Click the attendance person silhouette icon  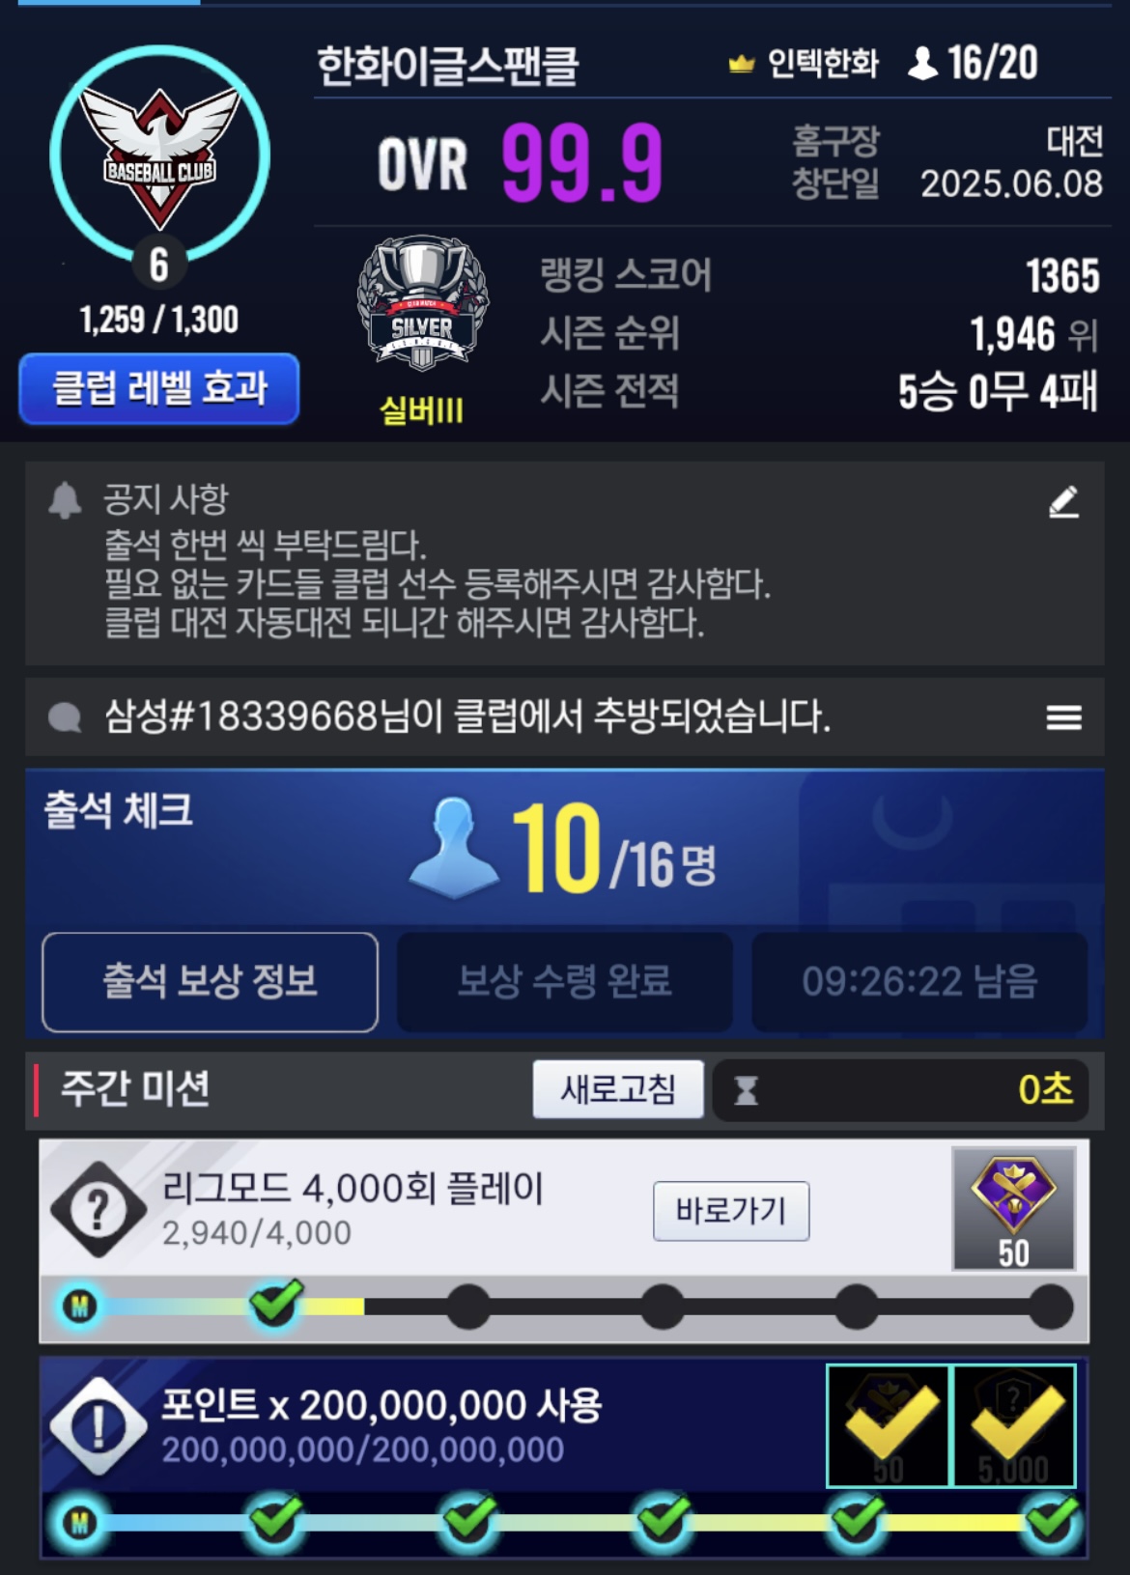[454, 848]
